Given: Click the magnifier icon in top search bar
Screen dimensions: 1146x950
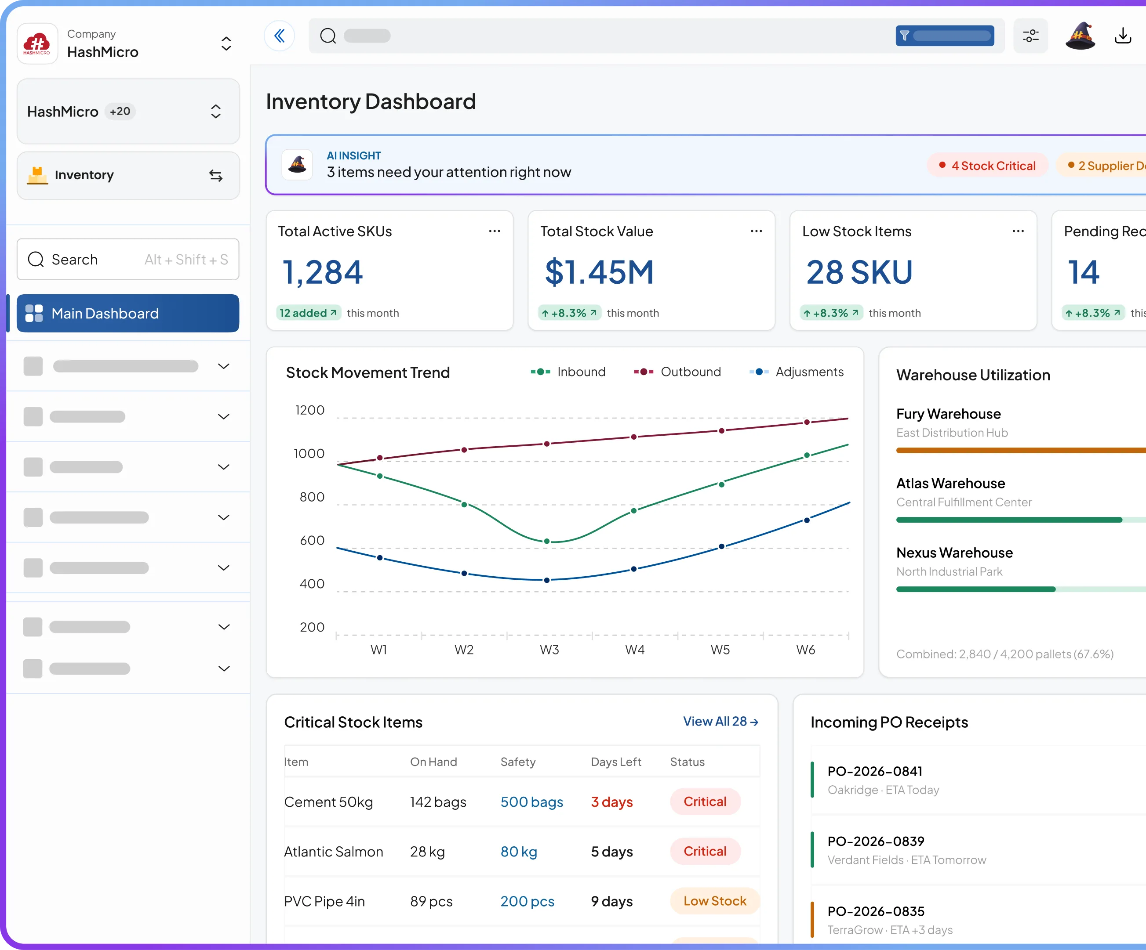Looking at the screenshot, I should point(328,36).
